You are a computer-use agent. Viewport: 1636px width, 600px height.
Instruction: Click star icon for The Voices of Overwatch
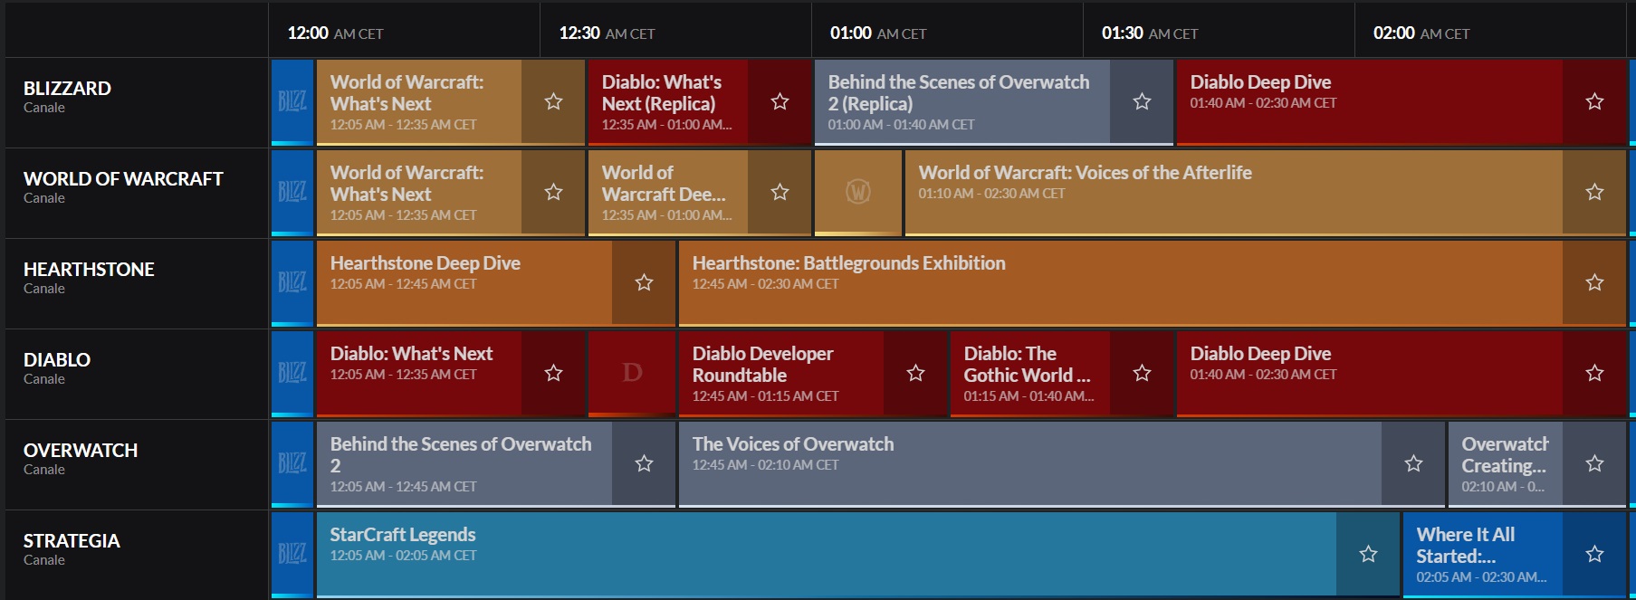(x=1413, y=464)
